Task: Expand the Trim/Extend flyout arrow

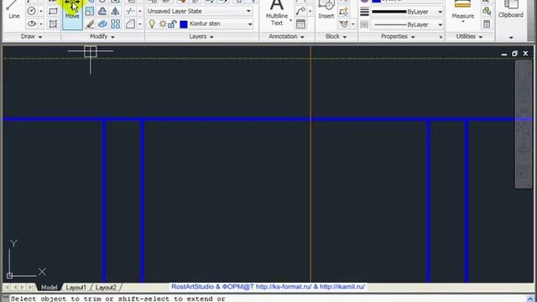Action: click(140, 11)
